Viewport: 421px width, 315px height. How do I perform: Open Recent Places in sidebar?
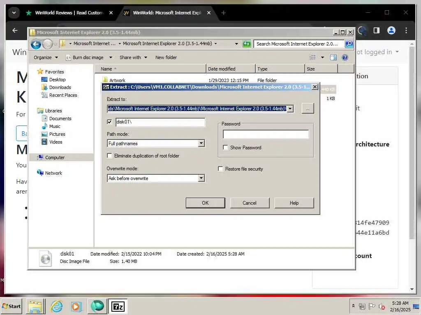63,95
